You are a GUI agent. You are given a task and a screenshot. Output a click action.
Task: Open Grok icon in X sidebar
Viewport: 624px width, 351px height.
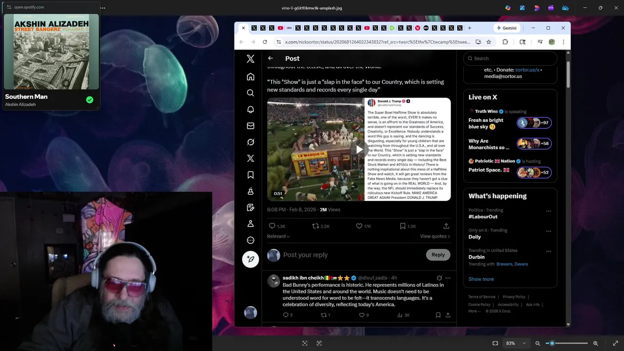pyautogui.click(x=251, y=142)
